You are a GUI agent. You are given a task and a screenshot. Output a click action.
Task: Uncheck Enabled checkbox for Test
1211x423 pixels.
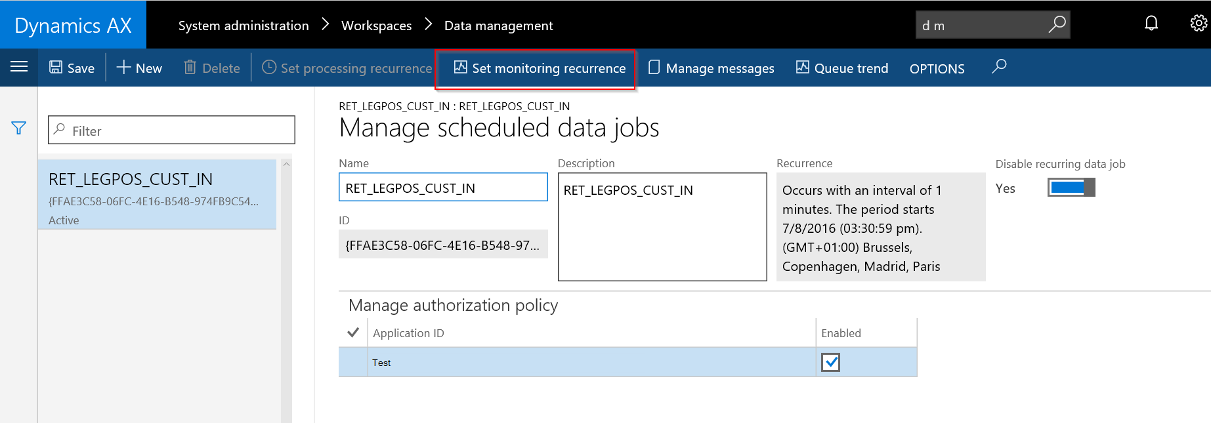point(830,362)
